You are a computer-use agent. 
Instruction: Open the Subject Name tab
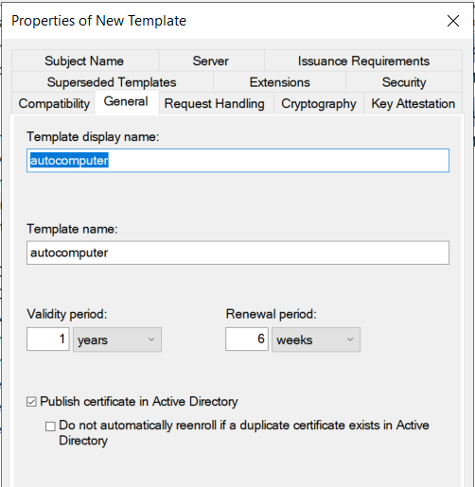(x=85, y=61)
